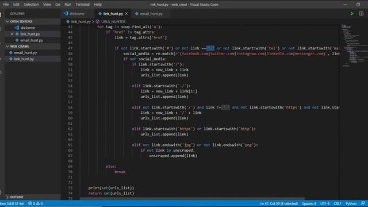Click the horizontal scrollbar below the editor
This screenshot has height=207, width=368.
(192, 199)
